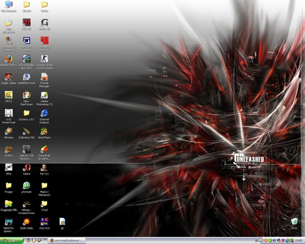
Task: Select the Dedicated Server shortcut
Action: click(x=45, y=44)
